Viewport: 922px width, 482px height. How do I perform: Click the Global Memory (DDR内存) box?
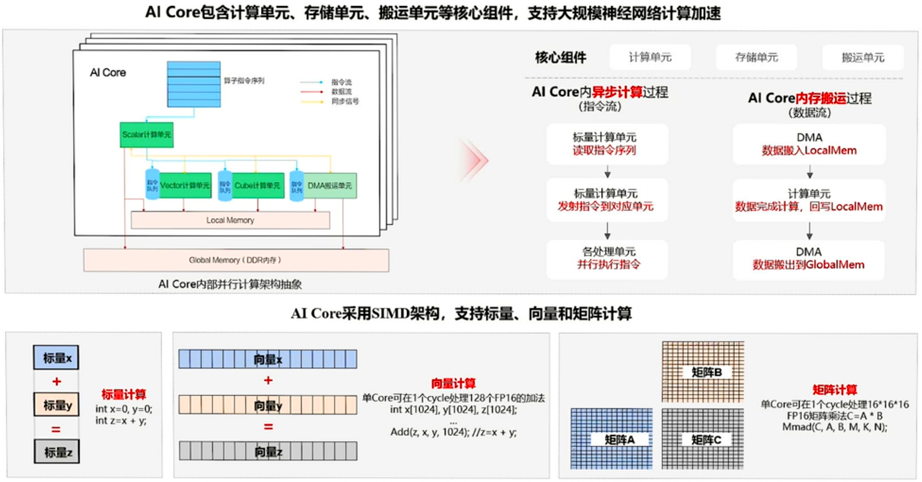coord(236,260)
